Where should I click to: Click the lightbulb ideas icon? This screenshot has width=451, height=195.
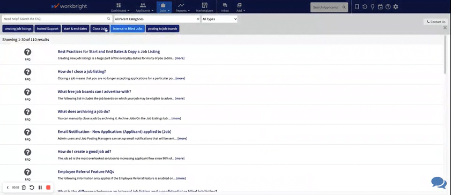click(373, 6)
